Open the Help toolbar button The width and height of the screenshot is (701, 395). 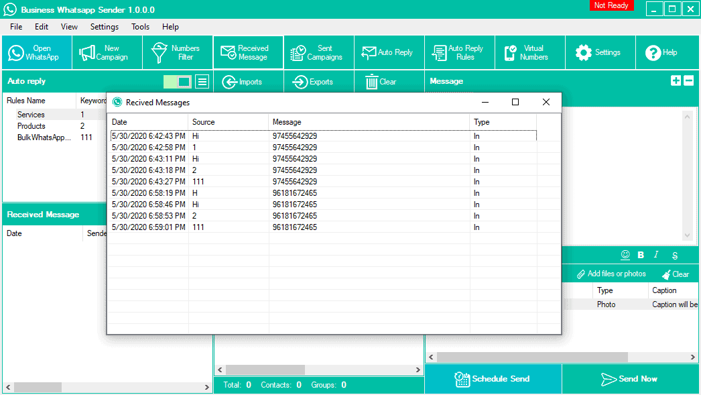pyautogui.click(x=668, y=53)
